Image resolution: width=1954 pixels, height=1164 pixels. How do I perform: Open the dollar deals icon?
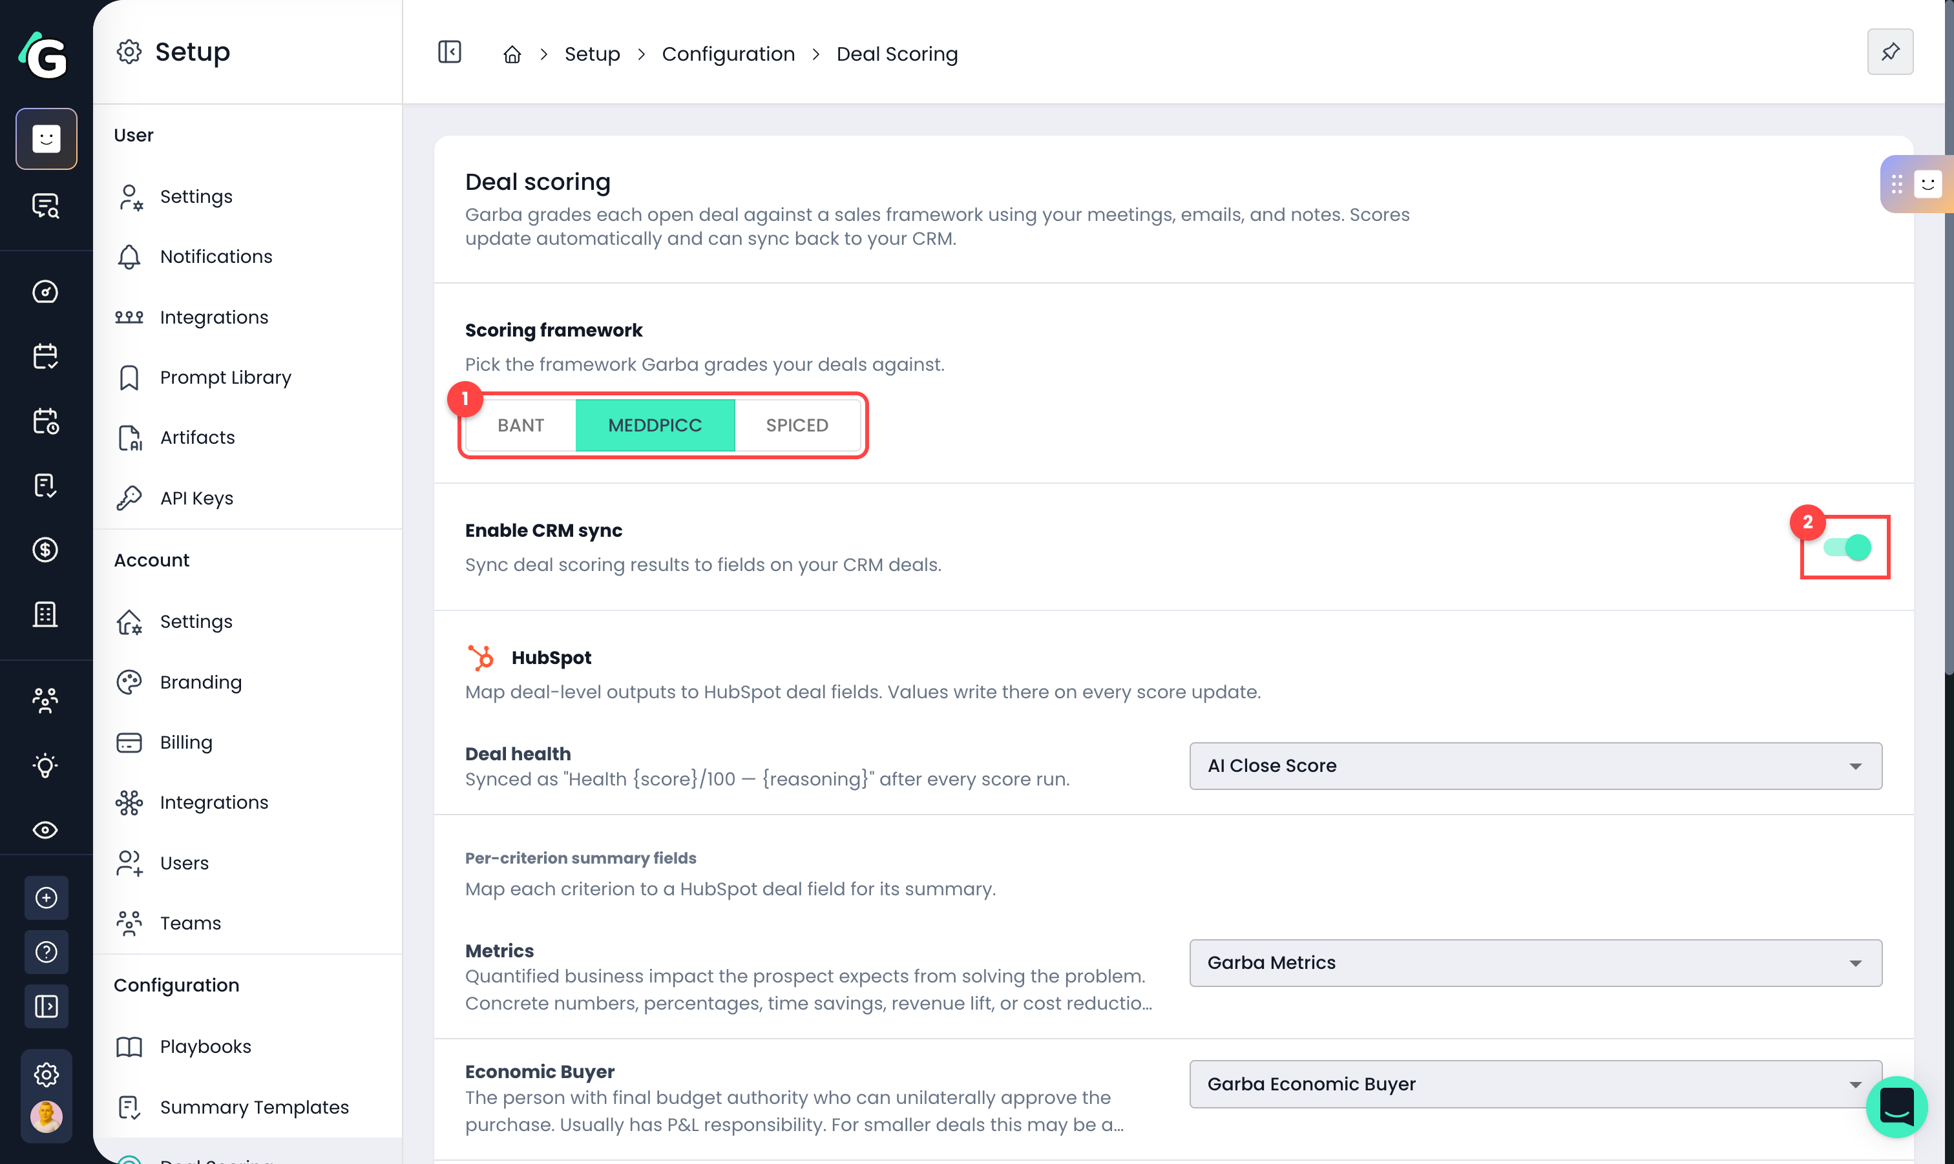tap(45, 550)
